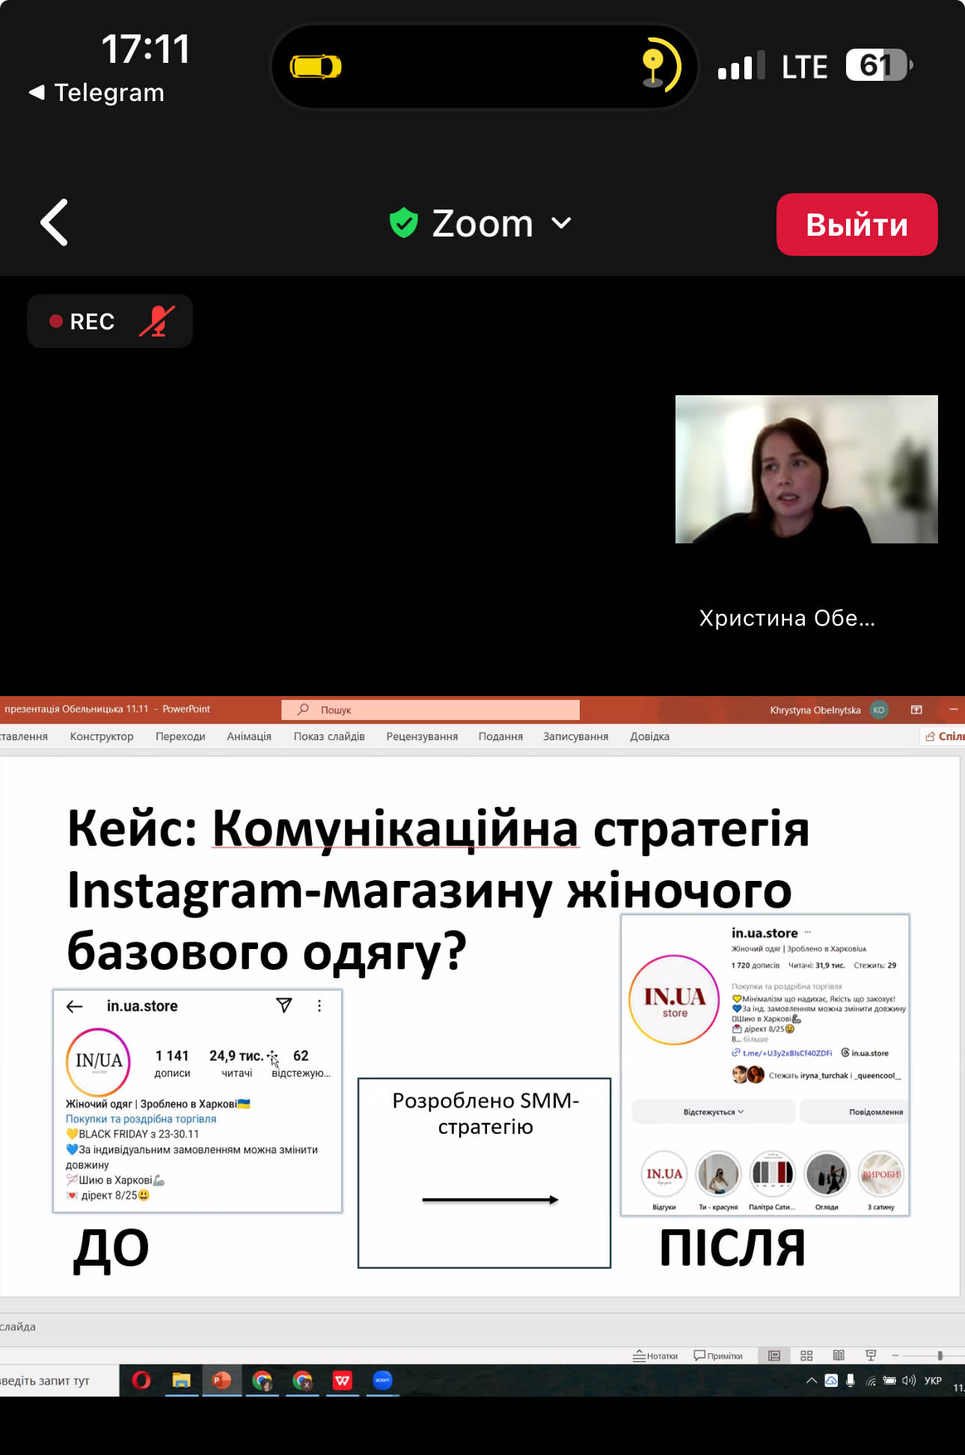Screen dimensions: 965x1455
Task: Open the Рецензування ribbon tab
Action: click(x=422, y=736)
